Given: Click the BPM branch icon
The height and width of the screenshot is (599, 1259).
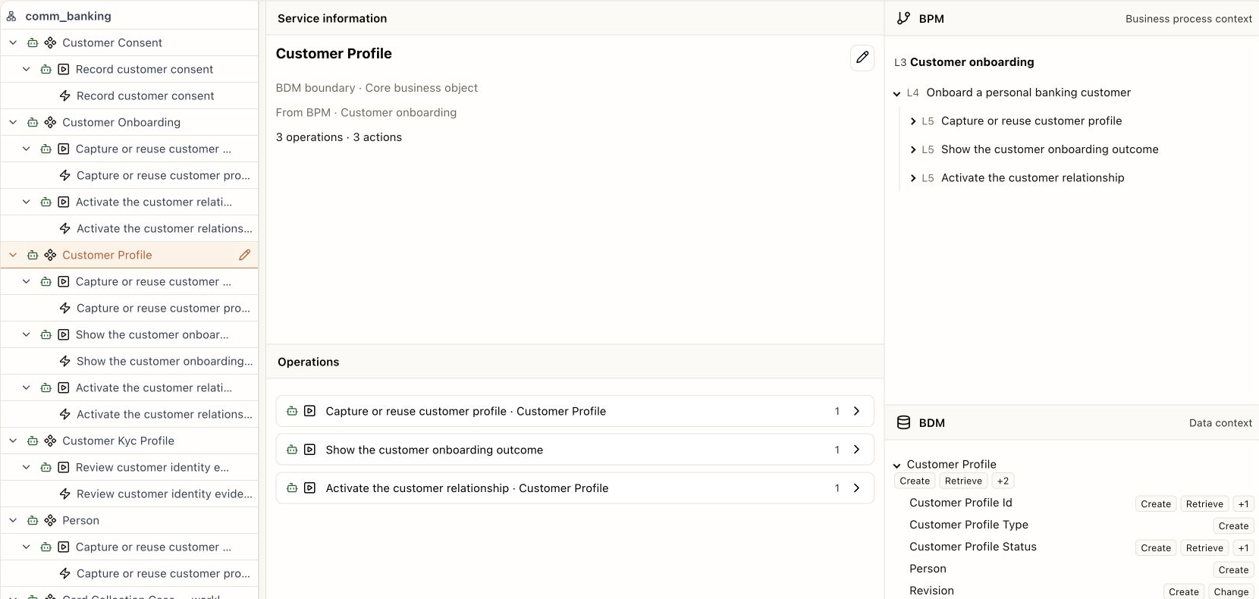Looking at the screenshot, I should click(903, 18).
